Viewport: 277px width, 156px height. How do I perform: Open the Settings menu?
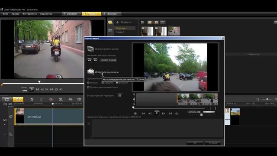46,14
